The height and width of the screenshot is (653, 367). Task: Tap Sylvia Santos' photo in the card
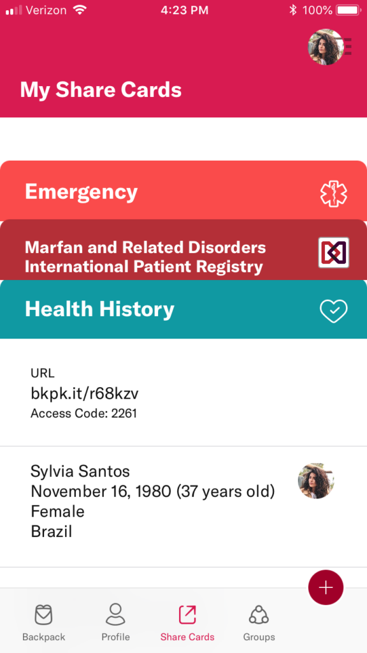[x=316, y=481]
